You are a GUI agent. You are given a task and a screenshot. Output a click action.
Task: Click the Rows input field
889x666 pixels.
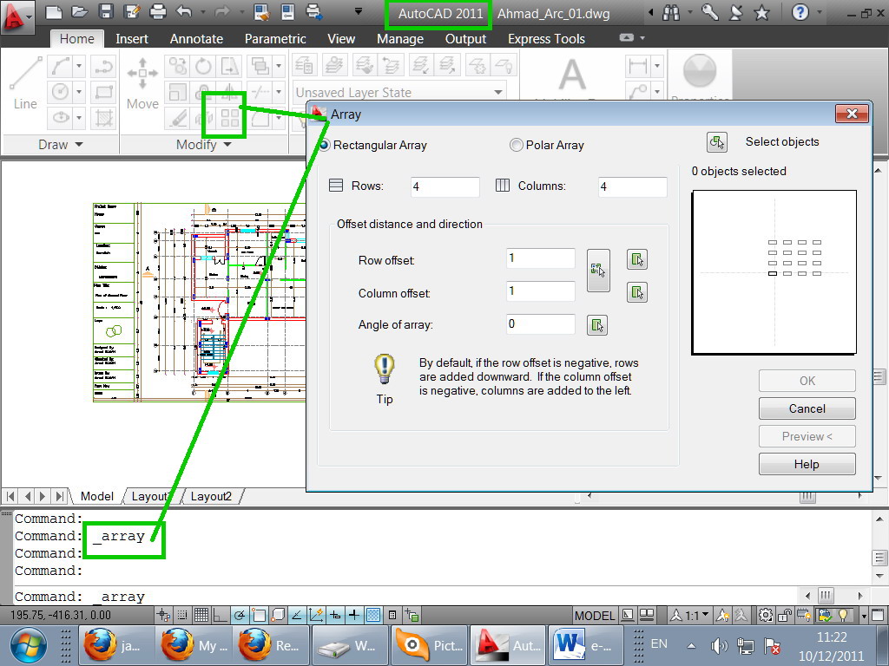tap(445, 187)
